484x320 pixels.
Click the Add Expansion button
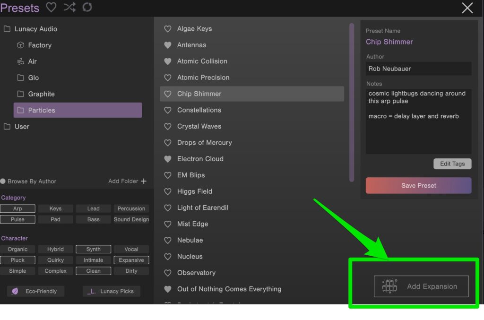click(421, 286)
